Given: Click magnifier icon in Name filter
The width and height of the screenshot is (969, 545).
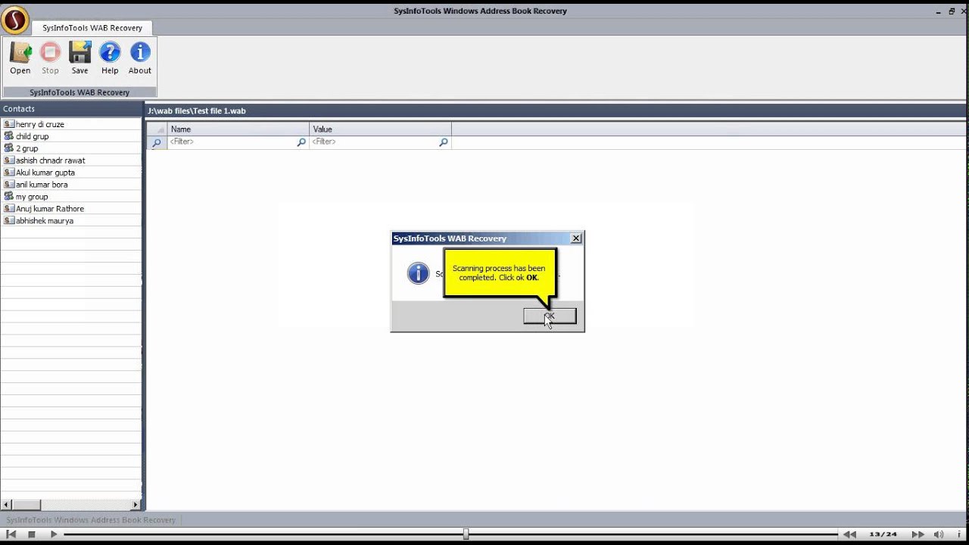Looking at the screenshot, I should pos(301,142).
